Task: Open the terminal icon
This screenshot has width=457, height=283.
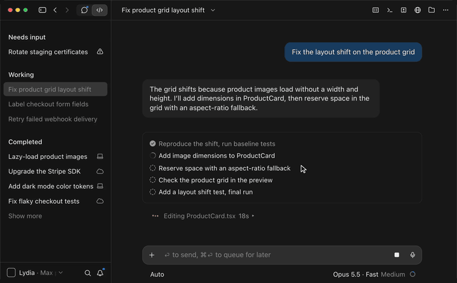Action: click(x=390, y=10)
